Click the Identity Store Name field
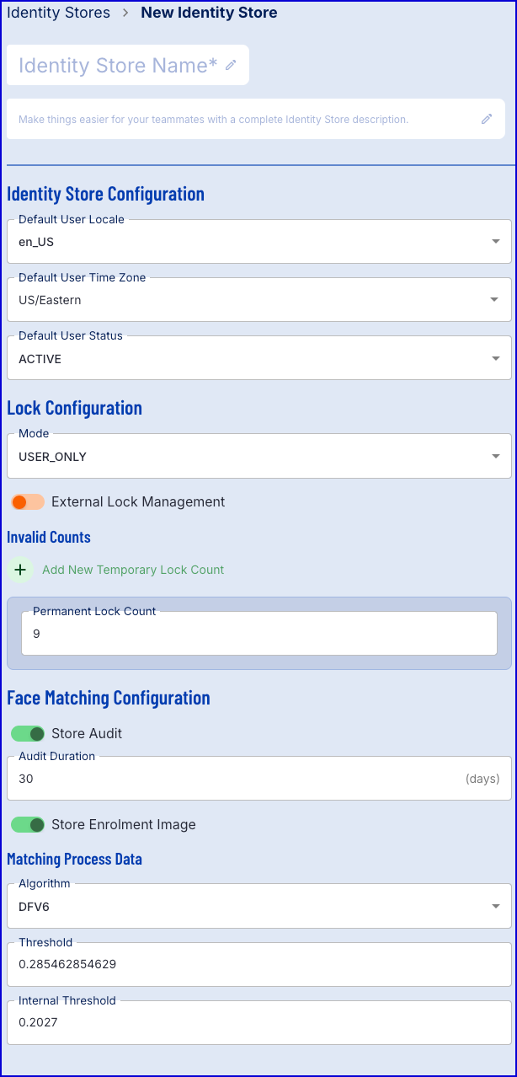 (128, 65)
